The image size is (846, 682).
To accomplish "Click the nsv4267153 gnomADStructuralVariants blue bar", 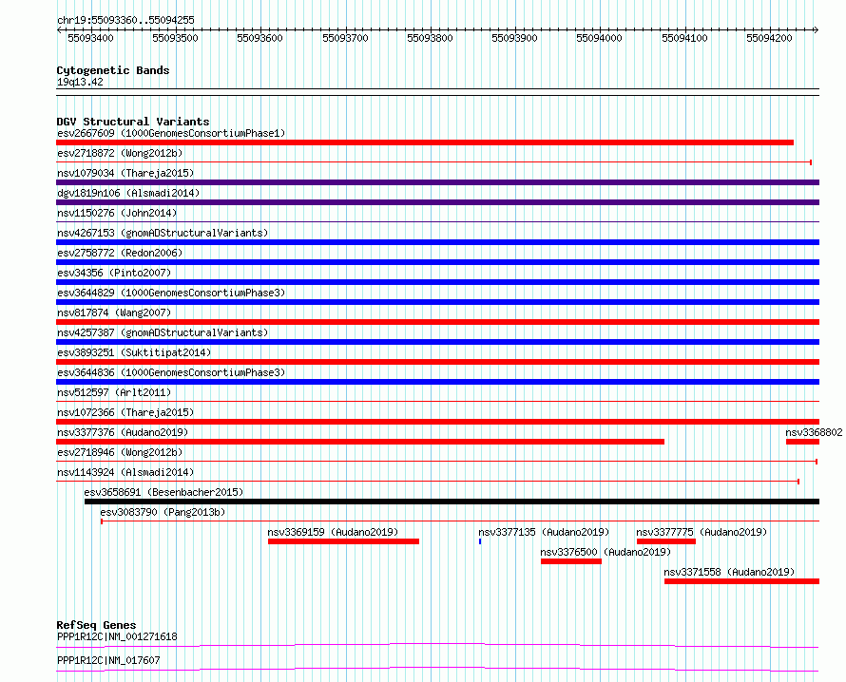I will [437, 242].
